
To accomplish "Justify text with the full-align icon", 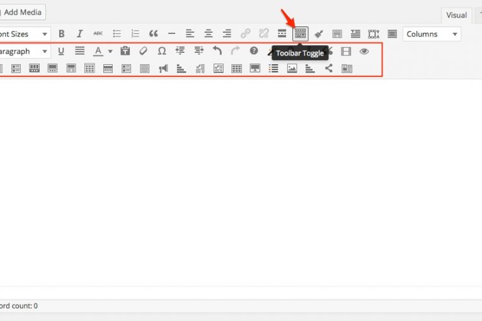I will pos(79,51).
